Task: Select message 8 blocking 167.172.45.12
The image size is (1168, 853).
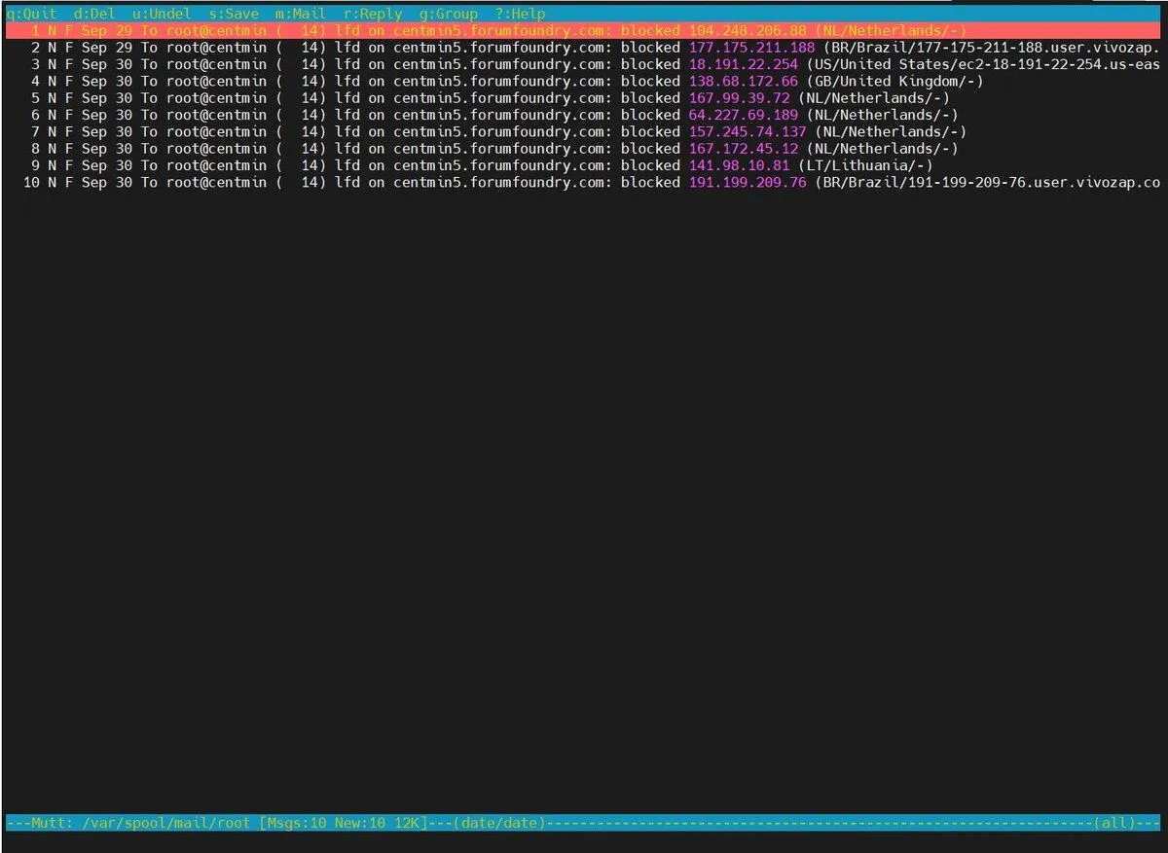Action: (x=584, y=149)
